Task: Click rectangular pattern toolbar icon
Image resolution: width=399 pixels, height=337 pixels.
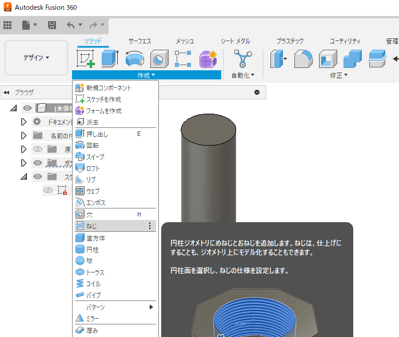Action: click(183, 59)
